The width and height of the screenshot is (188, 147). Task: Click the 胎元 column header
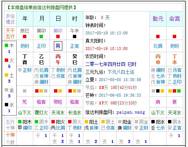(158, 19)
